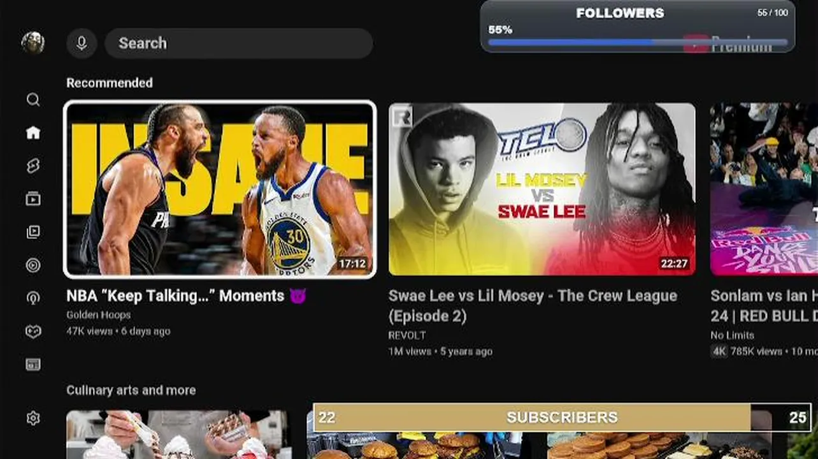Select the NBA "Keep Talking..." Moments title
This screenshot has height=459, width=818.
click(187, 296)
